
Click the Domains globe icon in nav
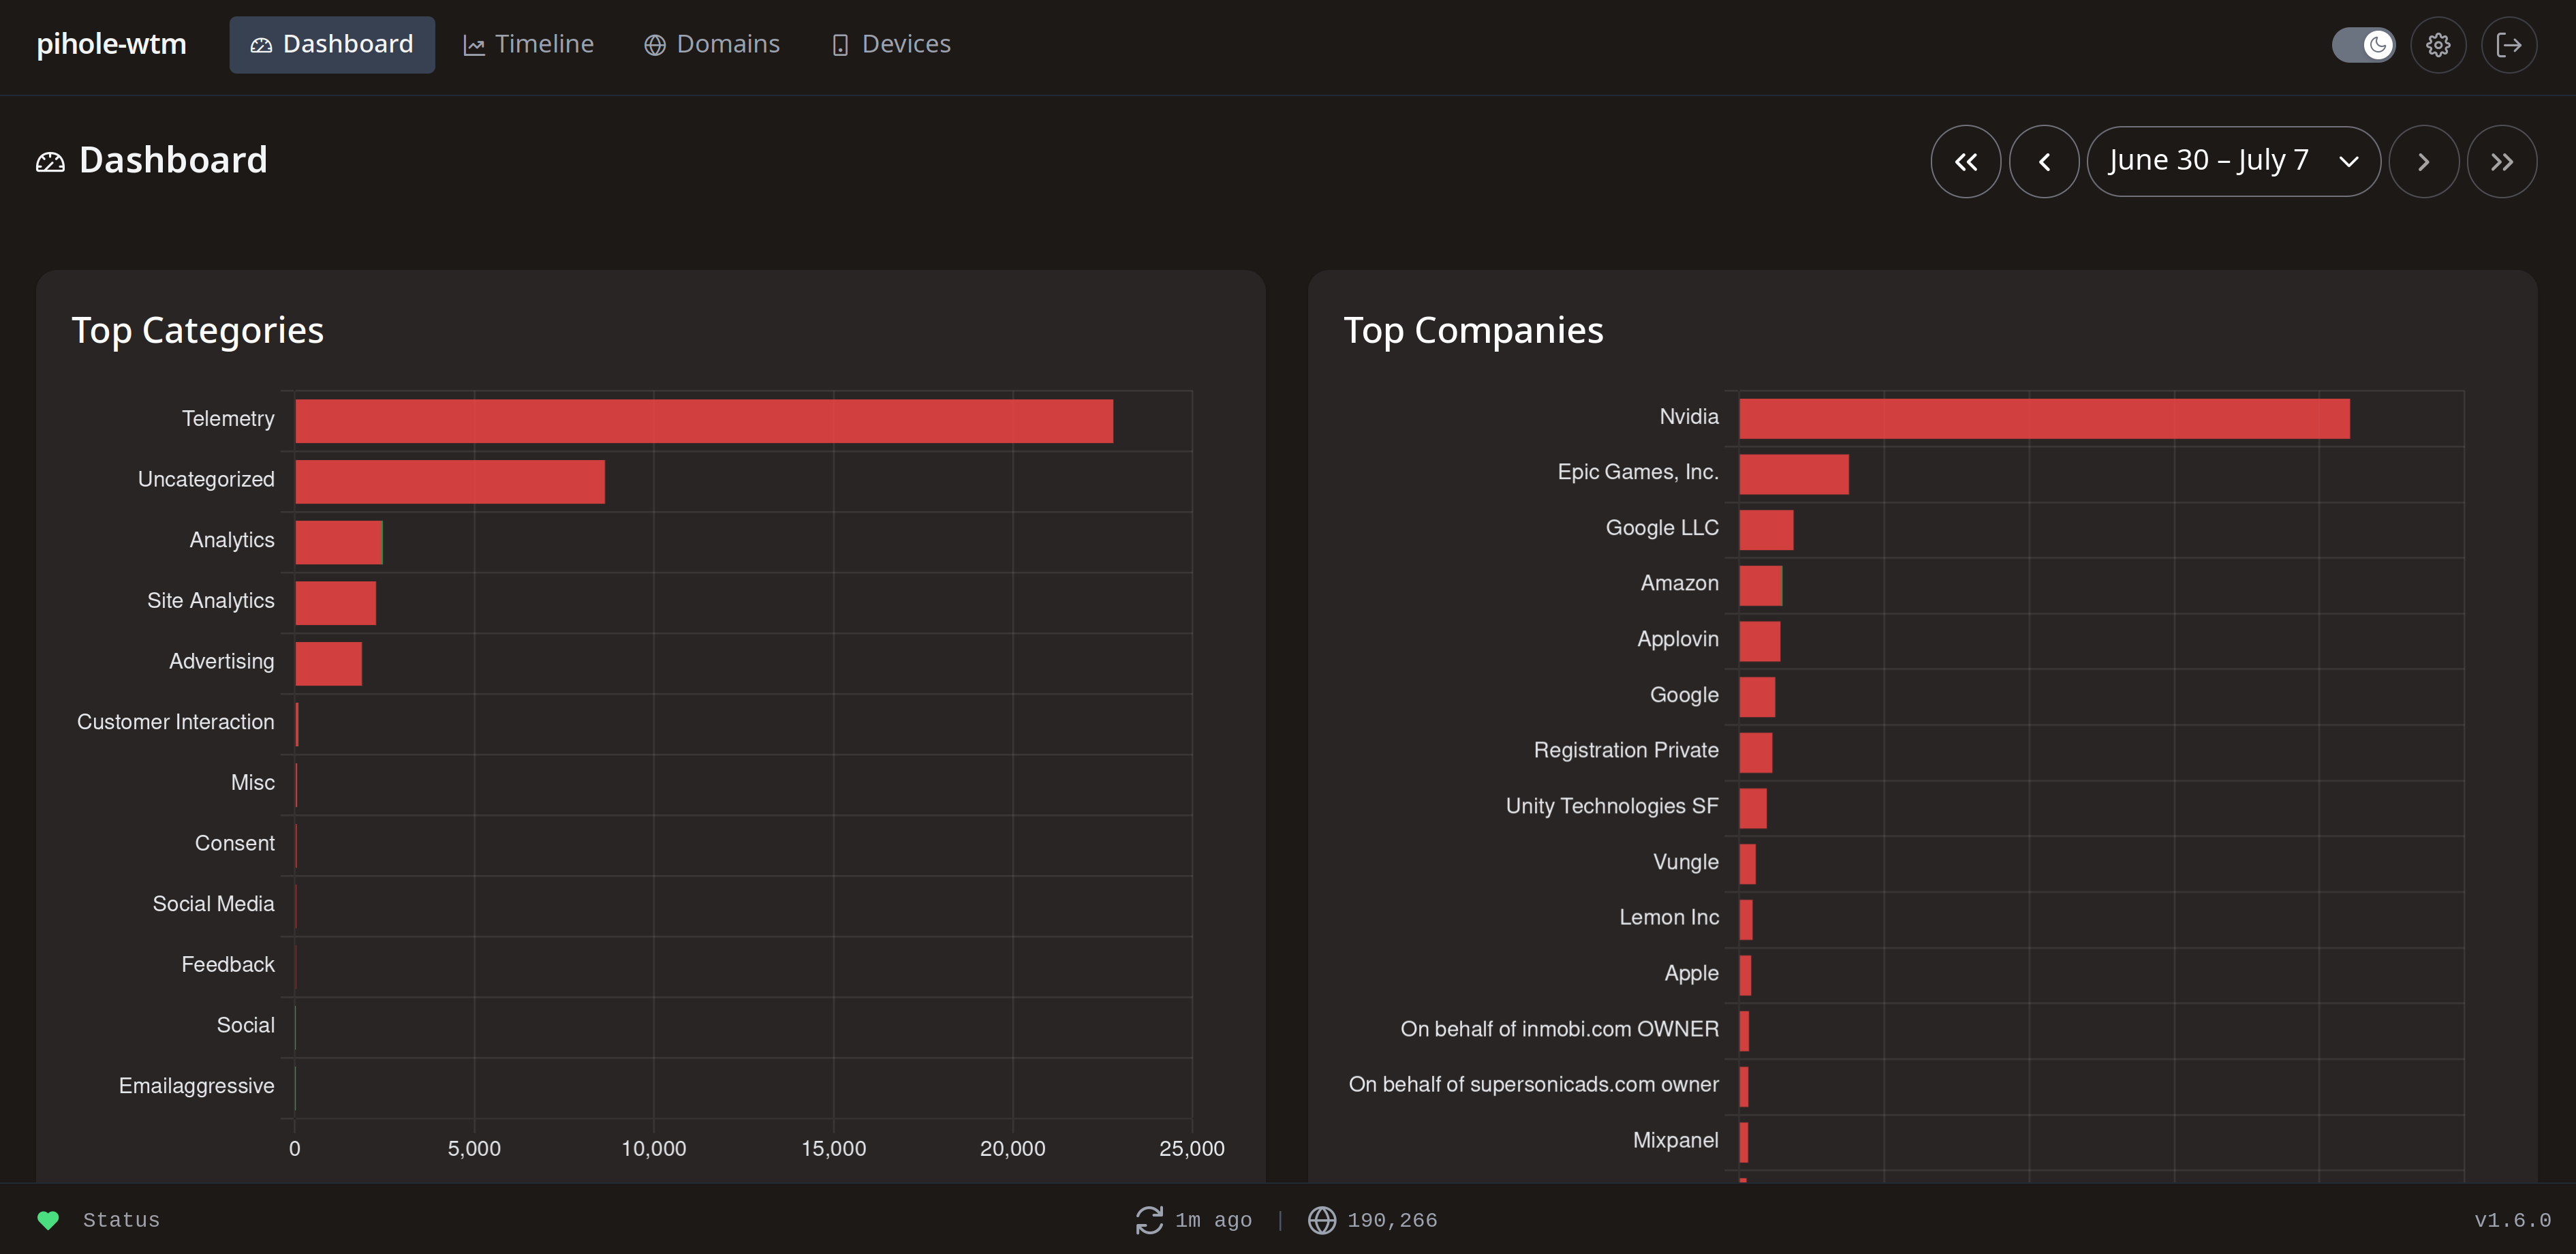coord(655,45)
